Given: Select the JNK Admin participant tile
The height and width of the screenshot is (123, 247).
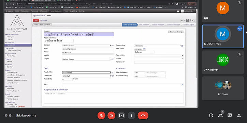Looking at the screenshot, I should tap(223, 62).
